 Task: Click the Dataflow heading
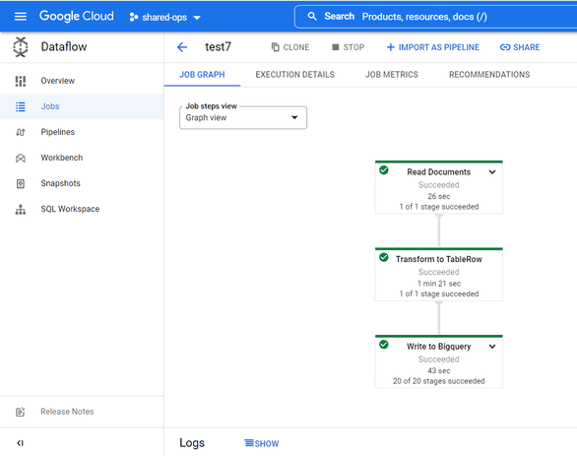[64, 46]
